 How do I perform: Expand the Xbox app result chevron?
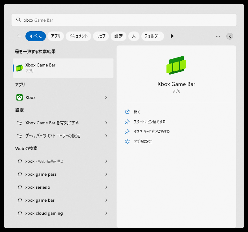click(106, 97)
